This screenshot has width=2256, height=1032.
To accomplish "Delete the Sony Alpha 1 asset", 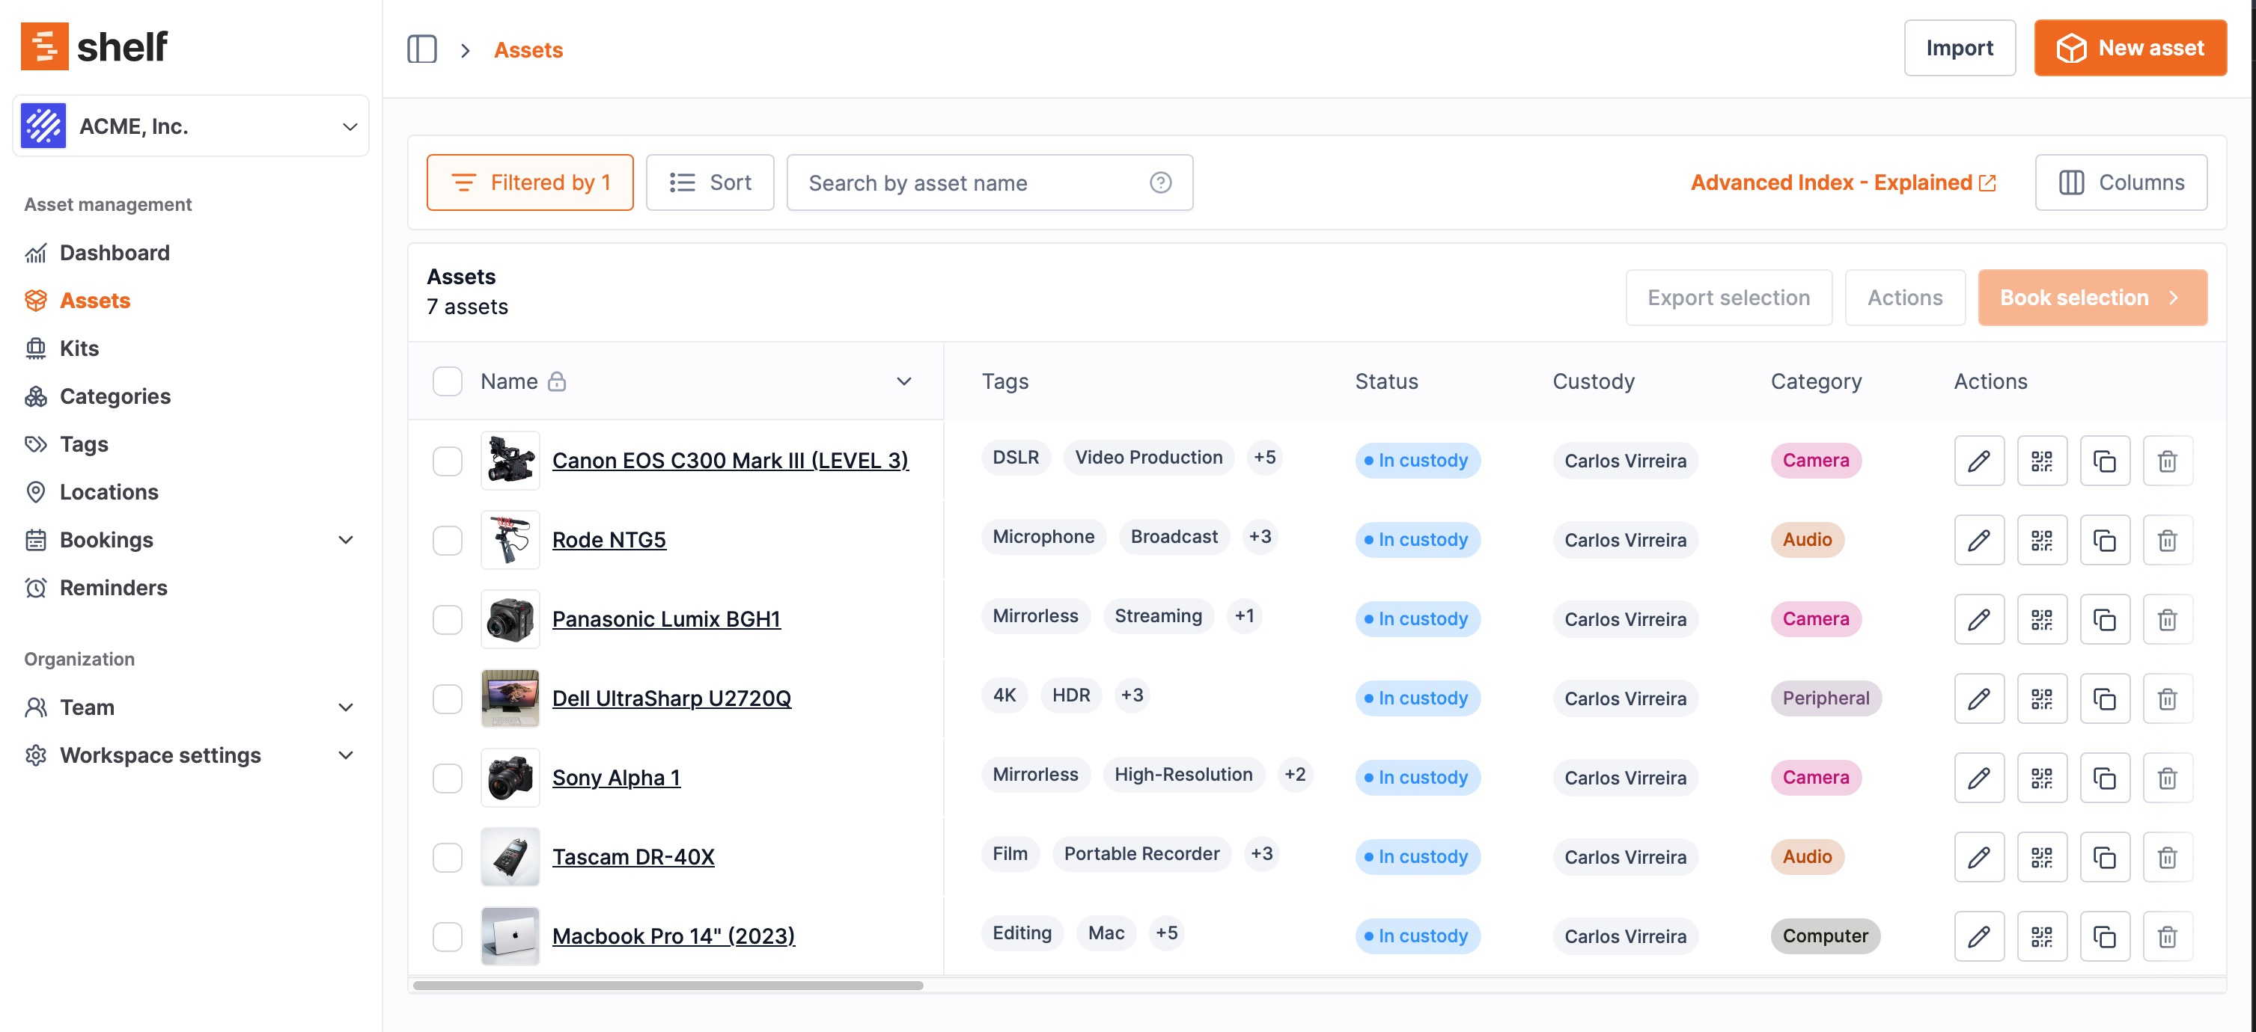I will 2168,777.
